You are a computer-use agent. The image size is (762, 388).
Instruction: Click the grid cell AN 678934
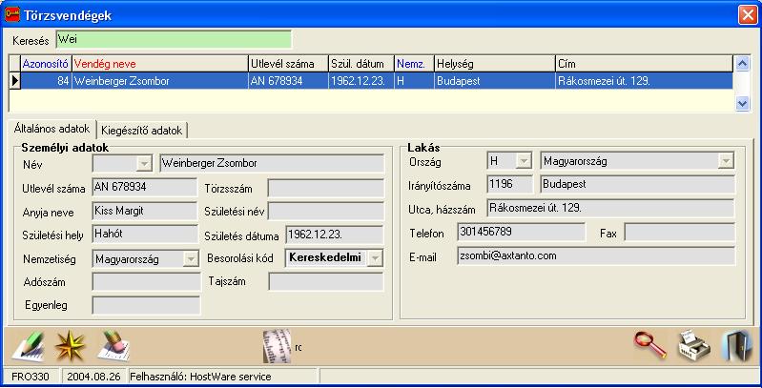tap(288, 81)
